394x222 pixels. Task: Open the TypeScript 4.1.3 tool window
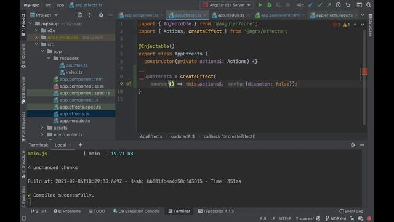216,211
